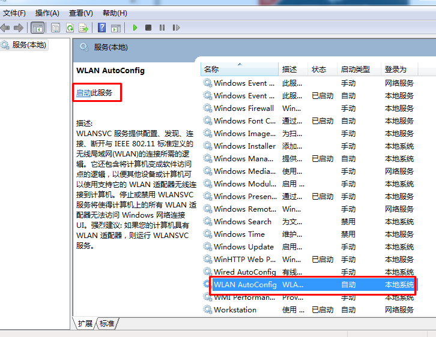
Task: Click the Properties toolbar icon
Action: (56, 28)
